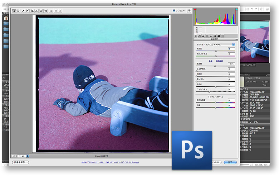Select the Straighten tool

point(37,11)
